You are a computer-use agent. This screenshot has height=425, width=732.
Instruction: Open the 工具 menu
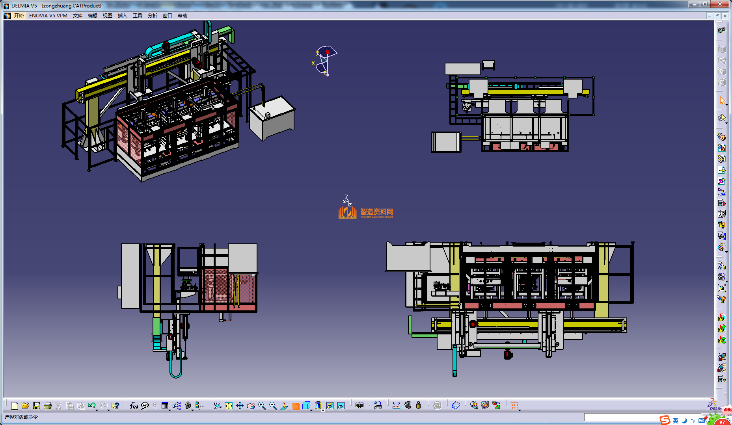click(137, 16)
